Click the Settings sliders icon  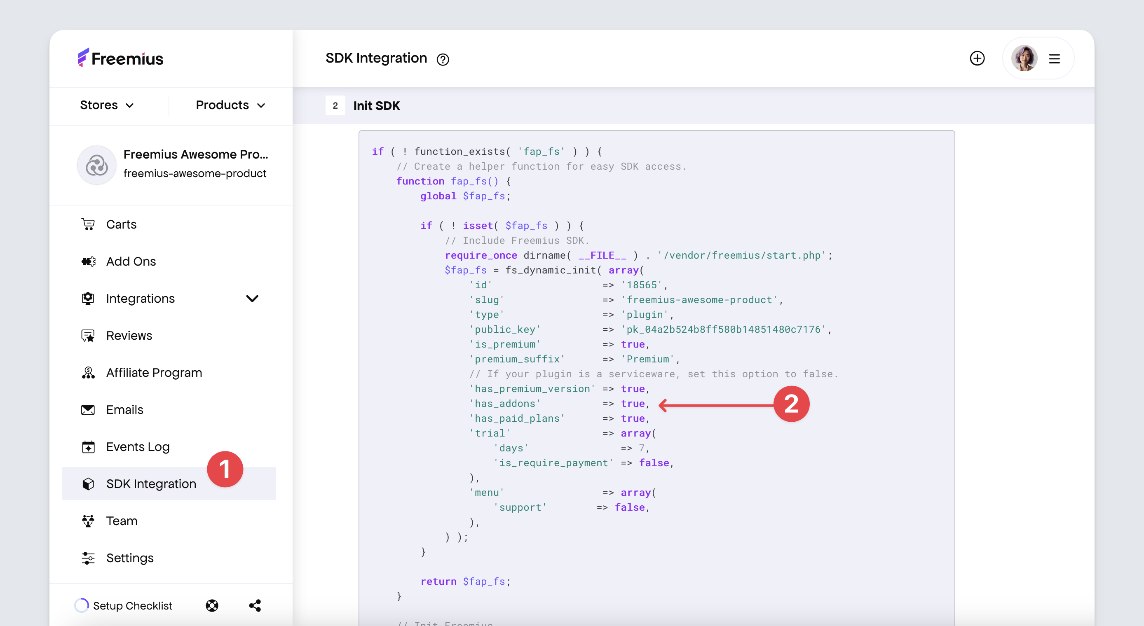click(x=88, y=558)
